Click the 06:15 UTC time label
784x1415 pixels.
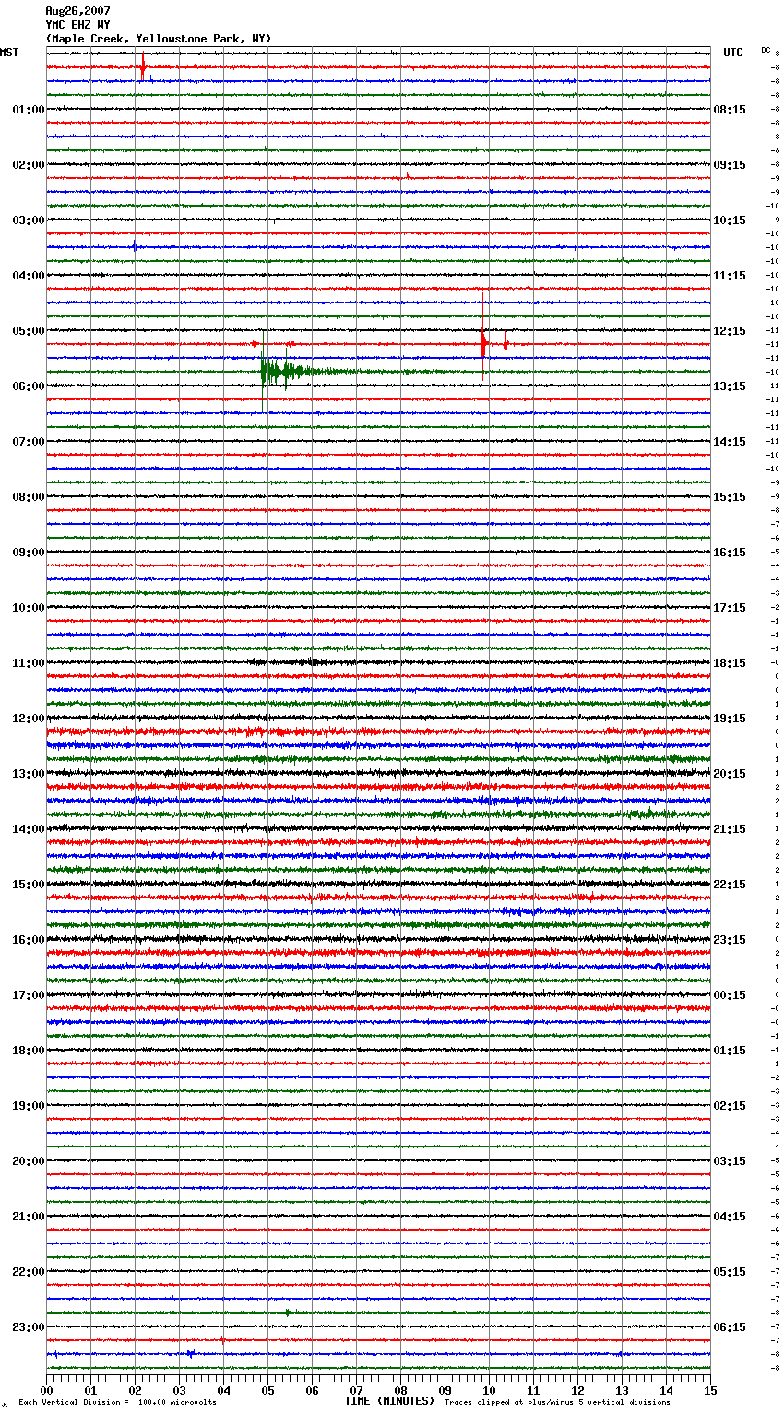pos(730,1327)
